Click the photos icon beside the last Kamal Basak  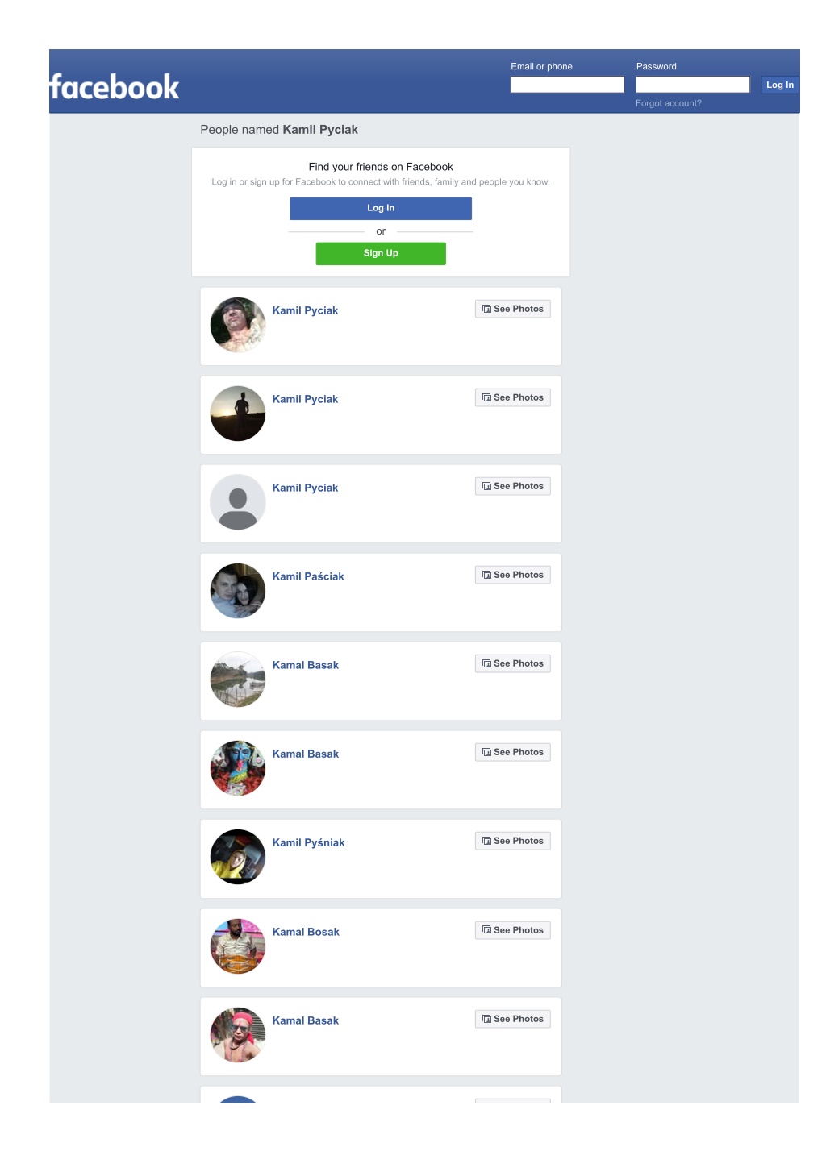(x=486, y=1019)
